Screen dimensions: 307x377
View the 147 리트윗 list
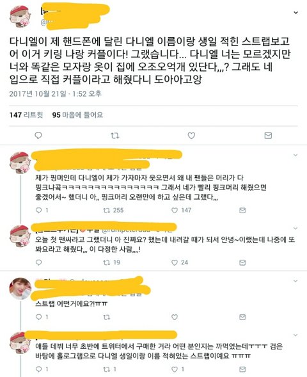tap(26, 115)
